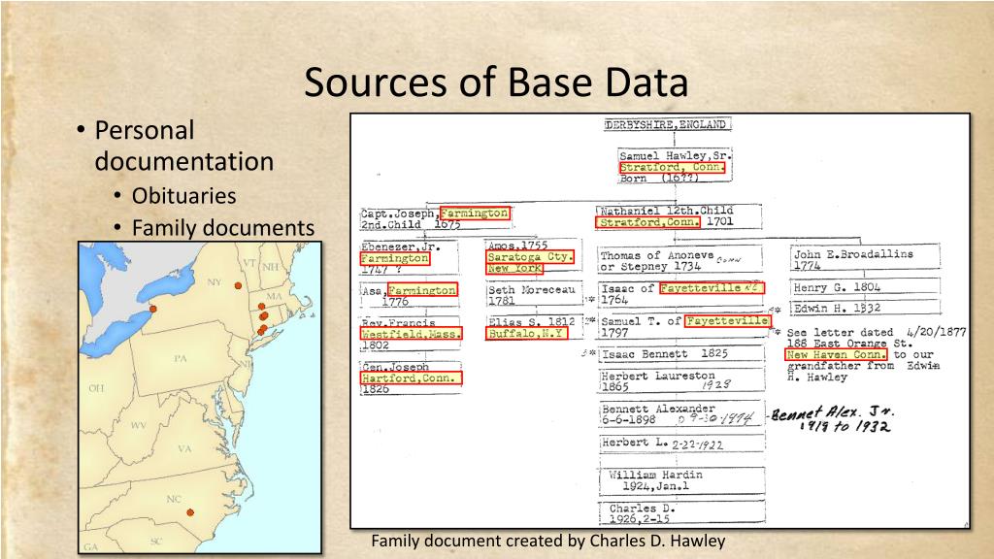Click the 'William Hardin 1924, Jan.1' box
Image resolution: width=994 pixels, height=559 pixels.
681,480
